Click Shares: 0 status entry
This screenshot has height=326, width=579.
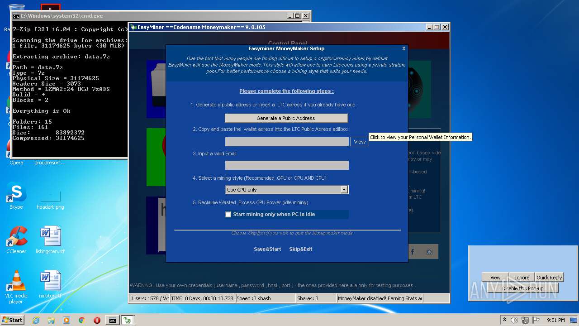click(x=316, y=298)
